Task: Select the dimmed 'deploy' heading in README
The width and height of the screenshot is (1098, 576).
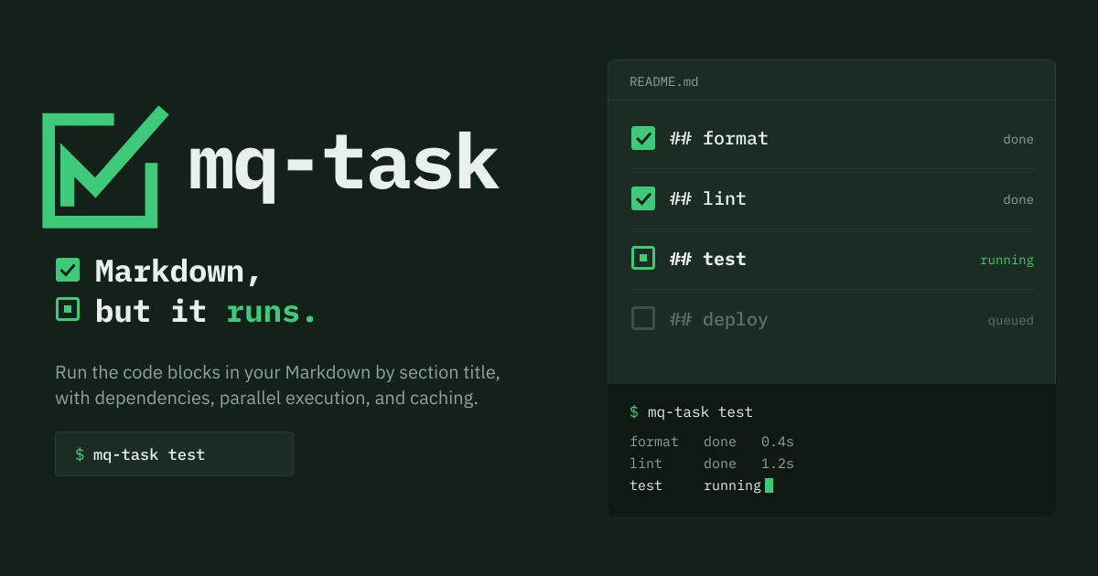Action: [x=736, y=320]
